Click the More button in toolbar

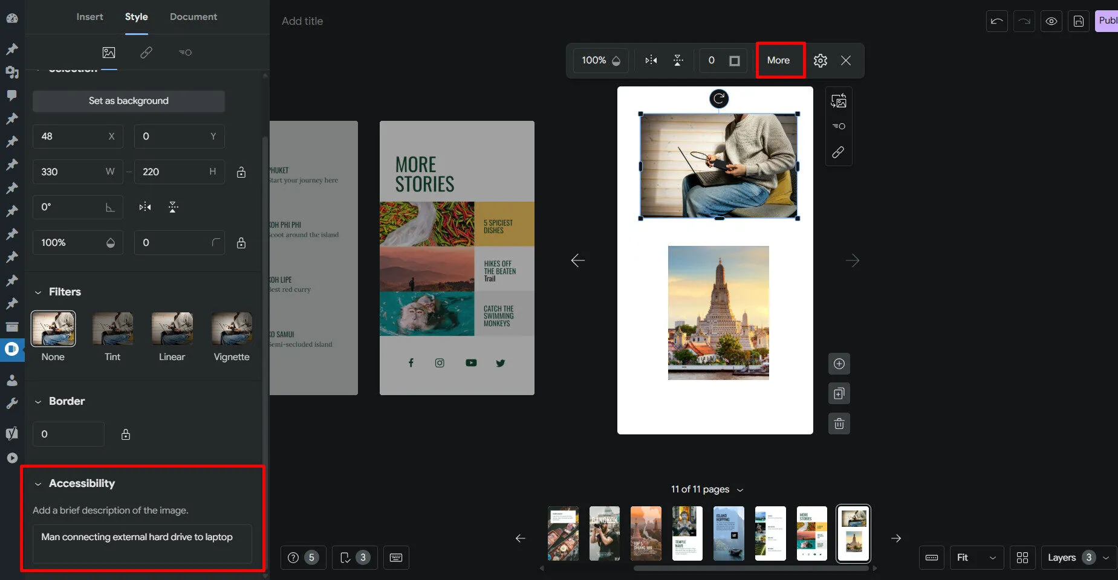(x=778, y=60)
